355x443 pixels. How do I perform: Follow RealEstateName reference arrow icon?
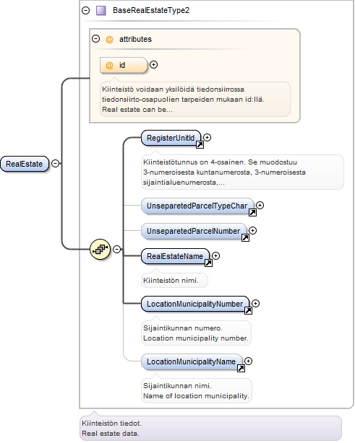pos(208,263)
